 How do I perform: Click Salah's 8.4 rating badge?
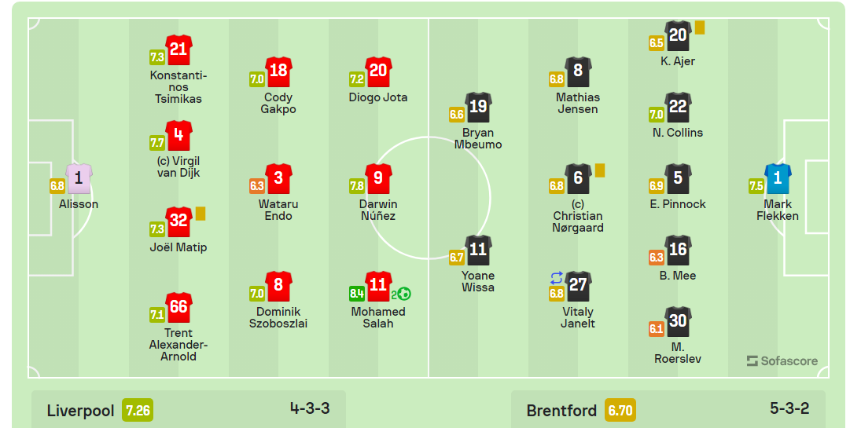coord(357,294)
